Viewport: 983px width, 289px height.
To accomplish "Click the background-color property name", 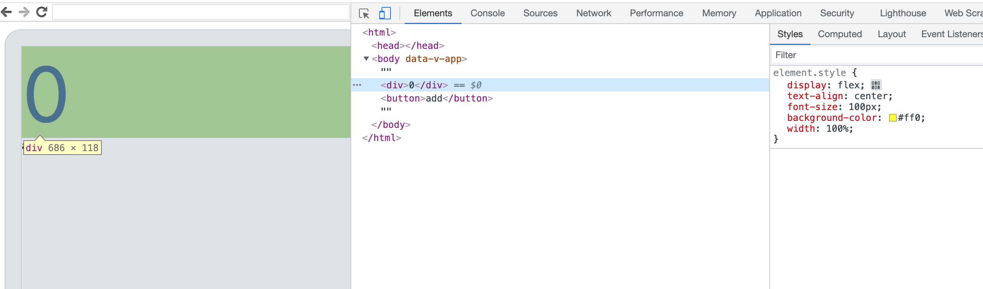I will coord(832,118).
